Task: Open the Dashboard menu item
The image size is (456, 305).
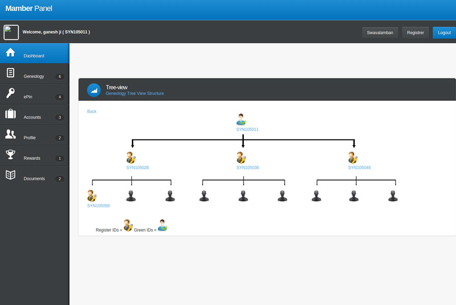Action: coord(35,53)
